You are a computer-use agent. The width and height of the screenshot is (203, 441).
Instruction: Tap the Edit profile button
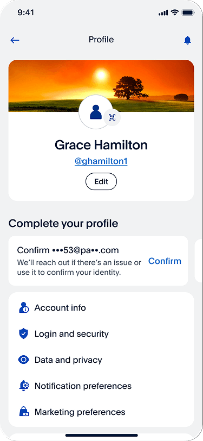point(101,182)
